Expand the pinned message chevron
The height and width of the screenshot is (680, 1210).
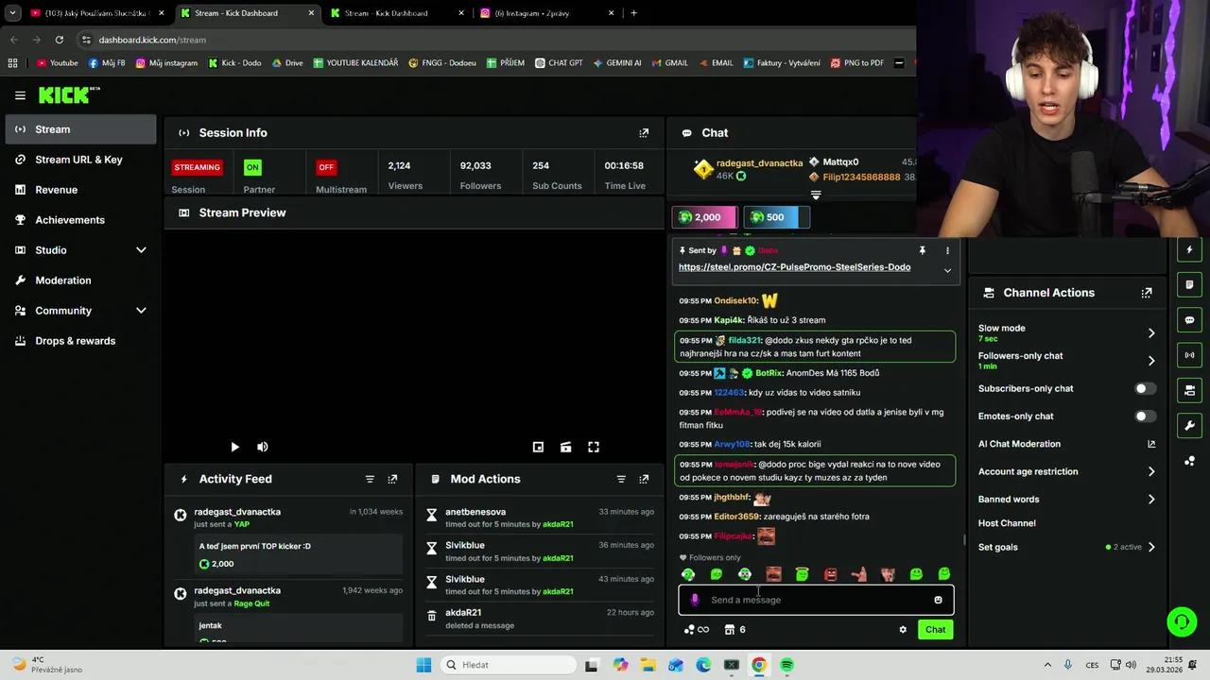tap(947, 271)
